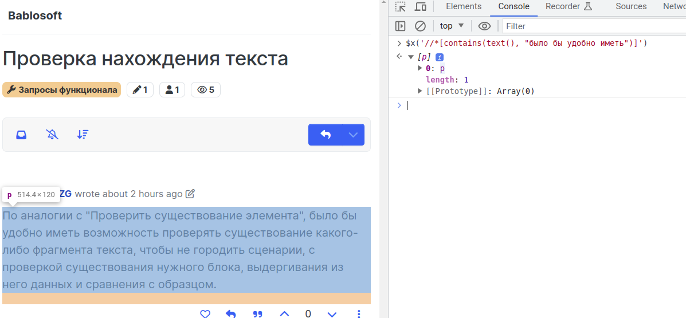The width and height of the screenshot is (686, 318).
Task: Toggle topic notifications with the bell icon
Action: (x=52, y=135)
